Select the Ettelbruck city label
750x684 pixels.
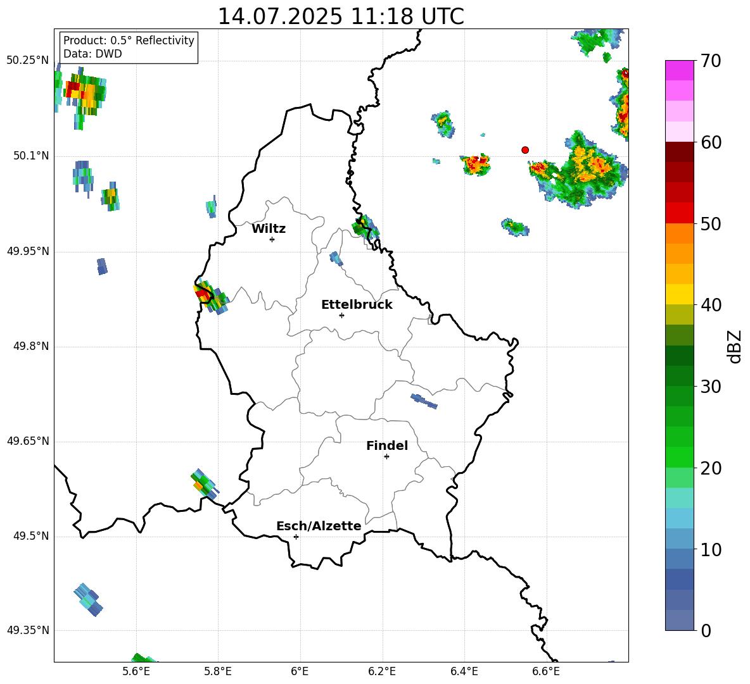pyautogui.click(x=357, y=305)
